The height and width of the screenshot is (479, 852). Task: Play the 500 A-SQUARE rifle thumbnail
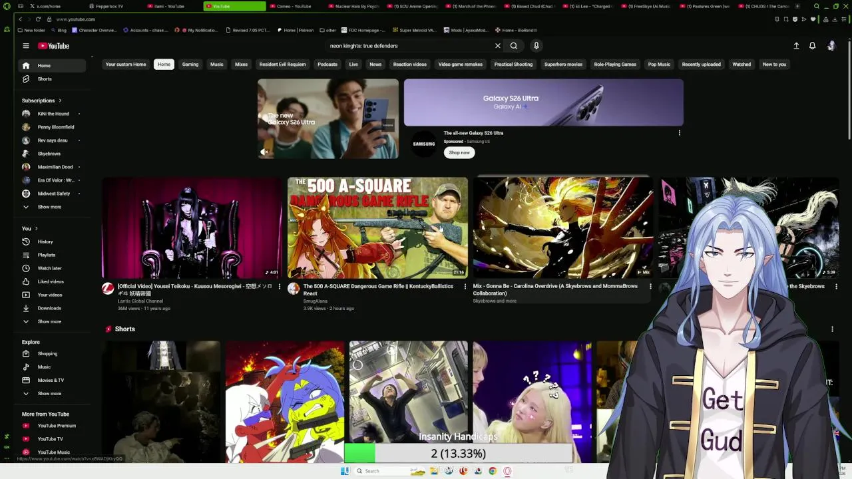(x=377, y=228)
